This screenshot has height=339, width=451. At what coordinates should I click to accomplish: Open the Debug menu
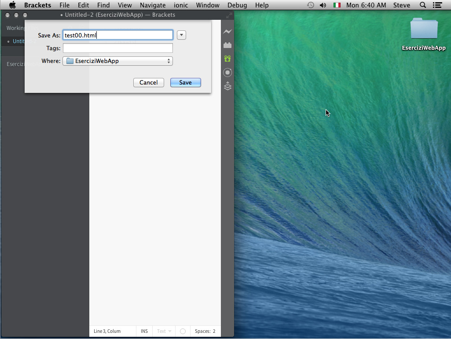[237, 5]
